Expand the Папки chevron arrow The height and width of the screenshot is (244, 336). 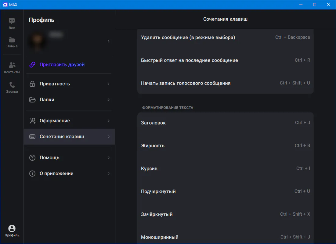tap(109, 100)
